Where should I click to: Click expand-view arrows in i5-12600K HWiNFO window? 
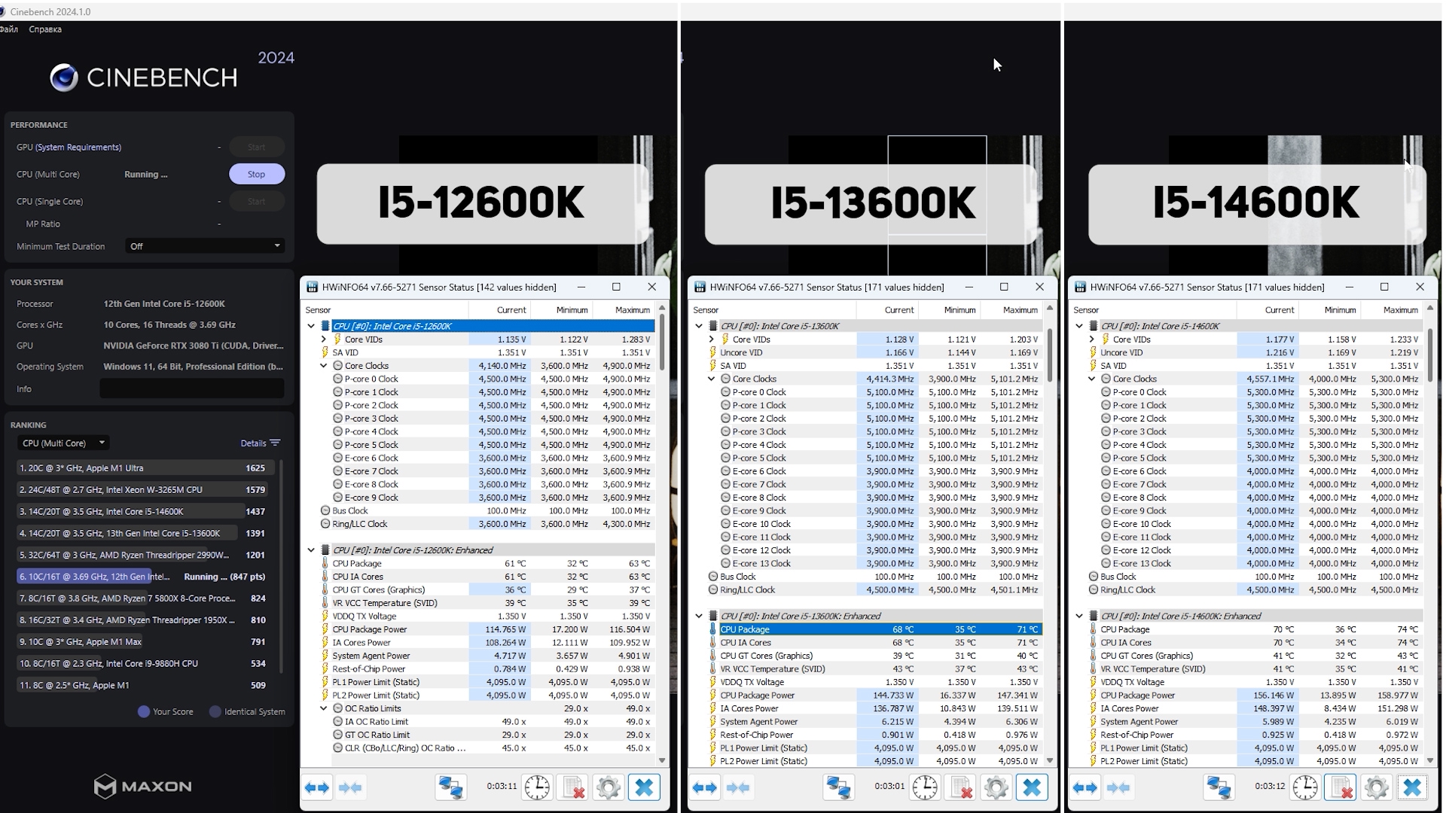point(317,787)
